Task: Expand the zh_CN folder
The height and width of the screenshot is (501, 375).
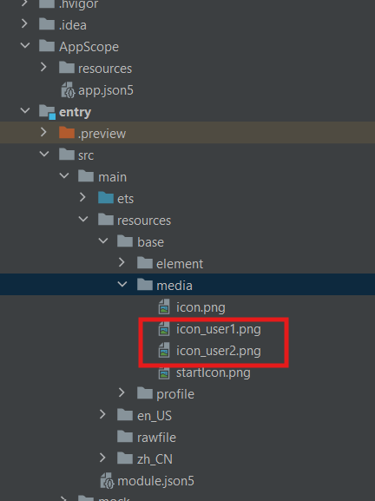Action: [102, 458]
